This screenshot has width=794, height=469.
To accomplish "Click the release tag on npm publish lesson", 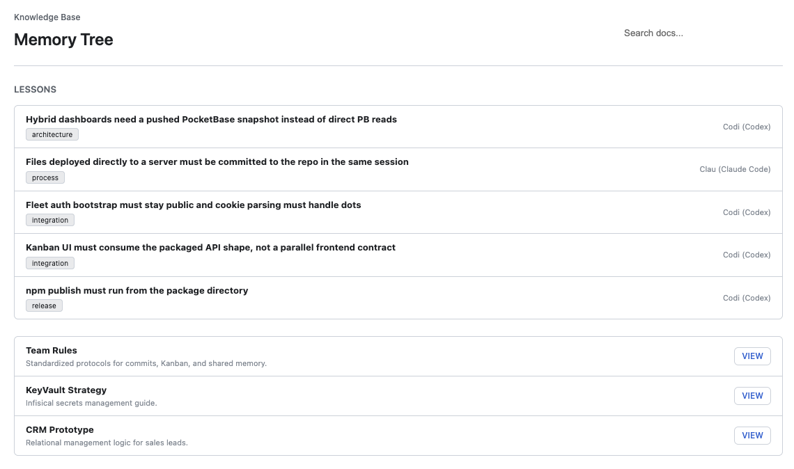I will tap(44, 305).
